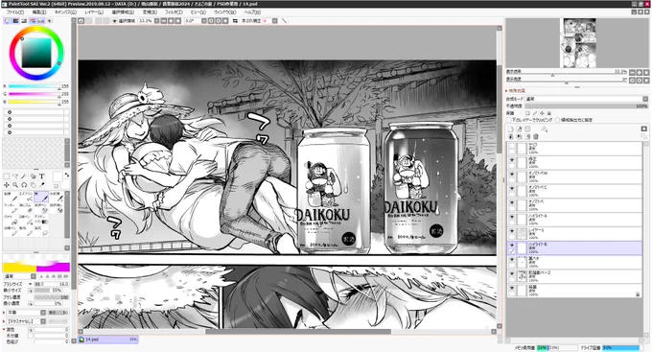Select the Text (T) tool
The height and width of the screenshot is (352, 652).
click(41, 176)
